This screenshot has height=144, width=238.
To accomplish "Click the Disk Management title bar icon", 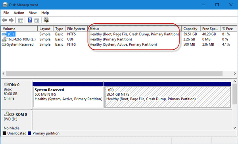I will click(x=5, y=5).
